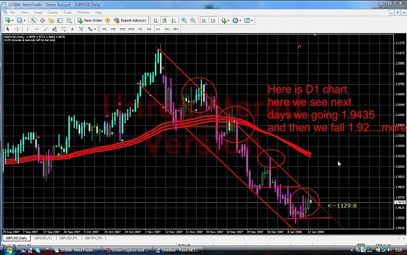The image size is (407, 255).
Task: Switch to Paint.NET in the taskbar
Action: 178,250
